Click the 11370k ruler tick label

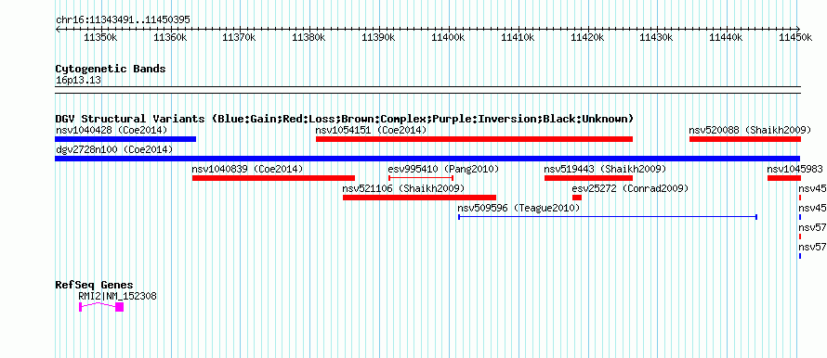240,37
